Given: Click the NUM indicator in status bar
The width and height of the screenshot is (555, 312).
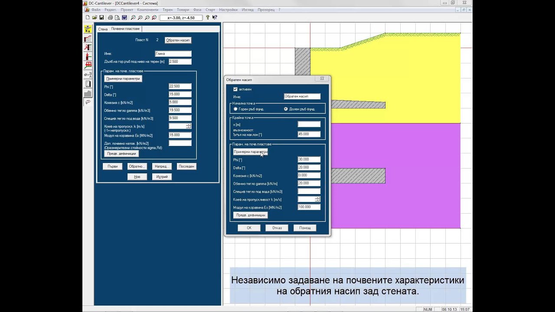Looking at the screenshot, I should (x=428, y=309).
